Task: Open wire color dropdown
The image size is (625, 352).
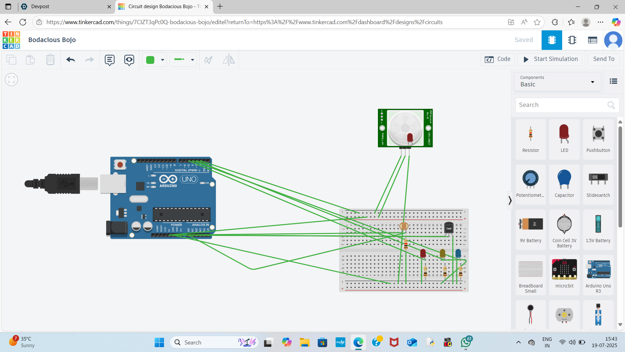Action: click(x=162, y=60)
